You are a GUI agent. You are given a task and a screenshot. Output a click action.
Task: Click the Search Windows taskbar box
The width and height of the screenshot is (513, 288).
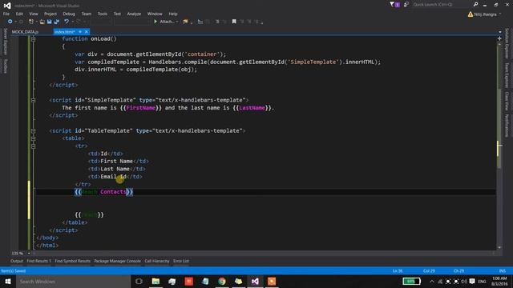(73, 281)
